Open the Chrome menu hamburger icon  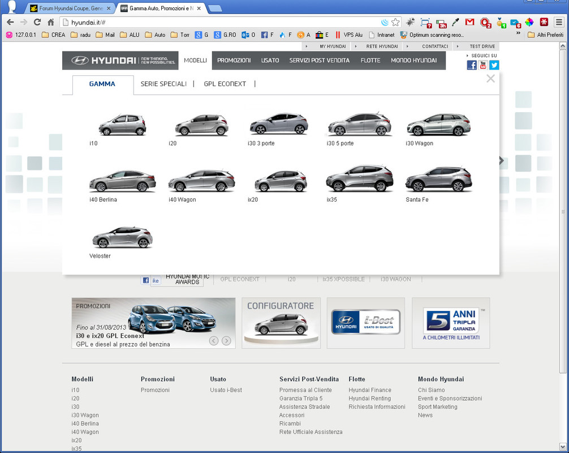[559, 23]
